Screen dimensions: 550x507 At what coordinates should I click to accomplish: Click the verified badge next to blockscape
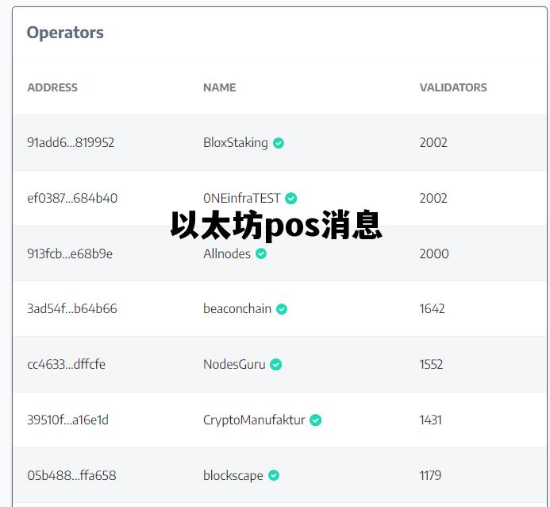(274, 475)
